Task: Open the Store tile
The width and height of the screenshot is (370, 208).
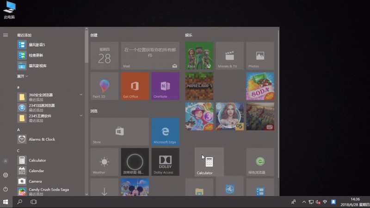Action: point(120,131)
